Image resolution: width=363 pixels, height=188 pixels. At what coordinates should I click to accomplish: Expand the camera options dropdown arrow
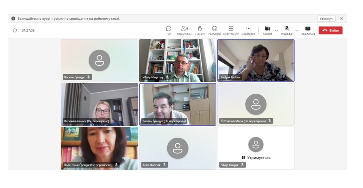click(276, 31)
